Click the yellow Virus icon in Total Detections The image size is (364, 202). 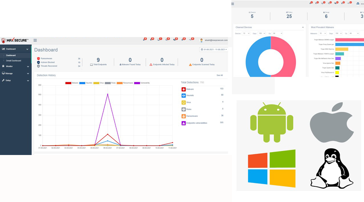pyautogui.click(x=184, y=103)
